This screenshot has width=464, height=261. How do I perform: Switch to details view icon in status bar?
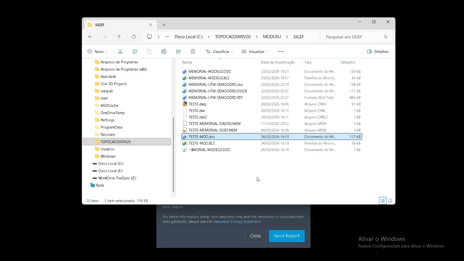pyautogui.click(x=383, y=200)
